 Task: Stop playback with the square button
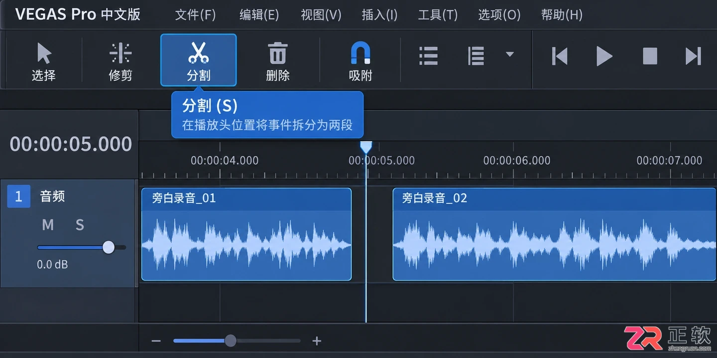(x=650, y=56)
